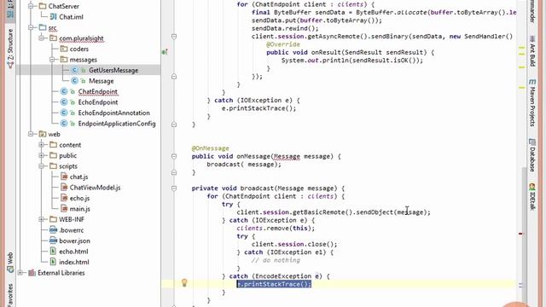Screen dimensions: 546x307
Task: Expand External Libraries node
Action: 20,273
